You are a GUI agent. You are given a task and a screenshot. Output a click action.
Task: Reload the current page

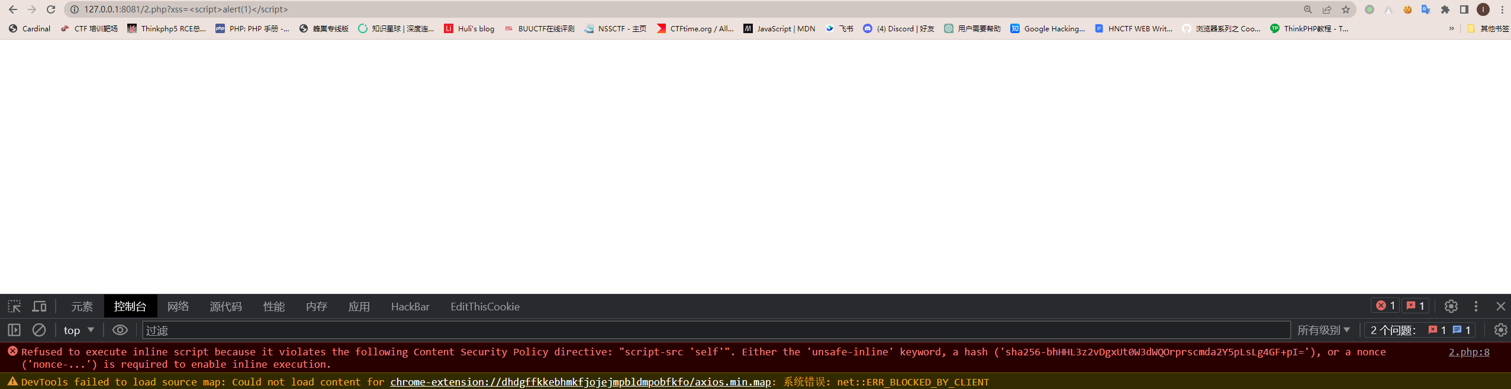[x=51, y=9]
